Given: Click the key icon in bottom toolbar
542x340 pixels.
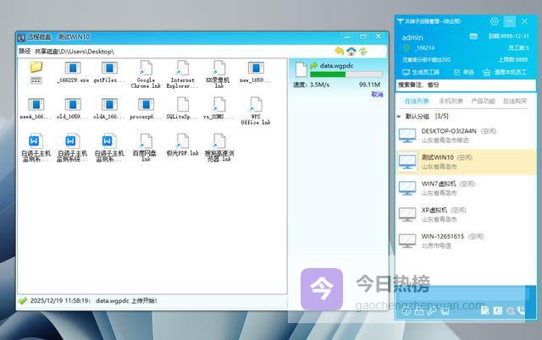Looking at the screenshot, I should click(x=432, y=312).
